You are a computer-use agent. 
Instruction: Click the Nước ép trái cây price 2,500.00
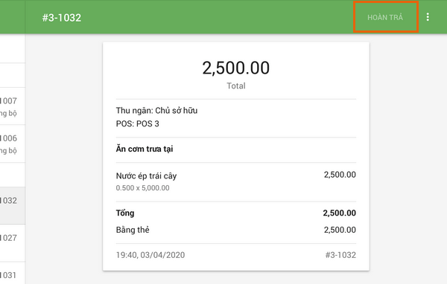(340, 175)
